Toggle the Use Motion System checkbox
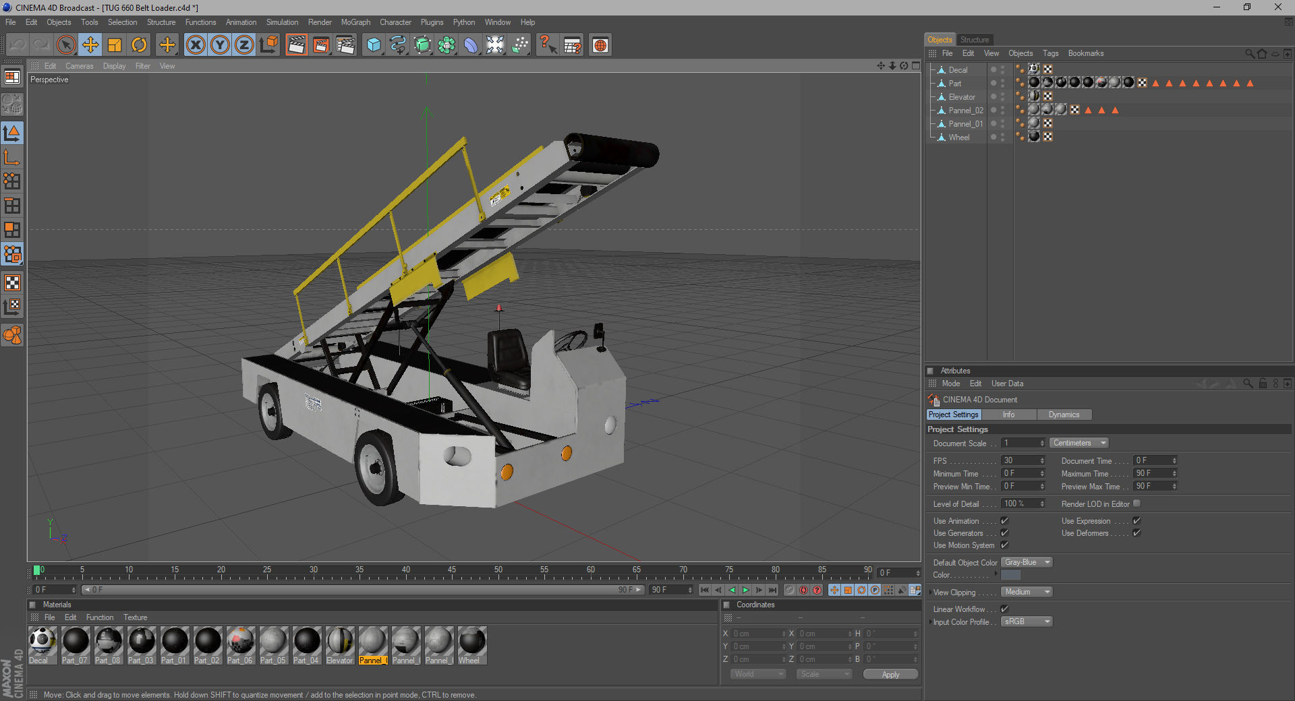Image resolution: width=1295 pixels, height=701 pixels. click(1004, 545)
